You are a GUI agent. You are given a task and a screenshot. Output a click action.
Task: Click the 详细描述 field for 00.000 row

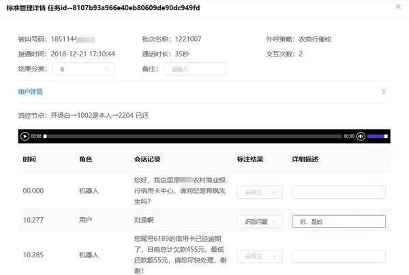[338, 193]
